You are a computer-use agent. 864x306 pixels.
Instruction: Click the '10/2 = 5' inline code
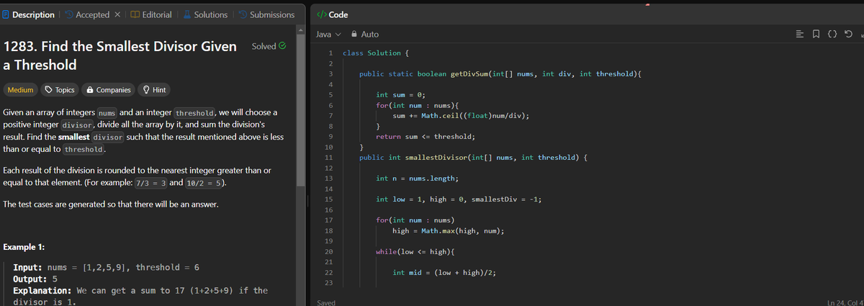[205, 183]
